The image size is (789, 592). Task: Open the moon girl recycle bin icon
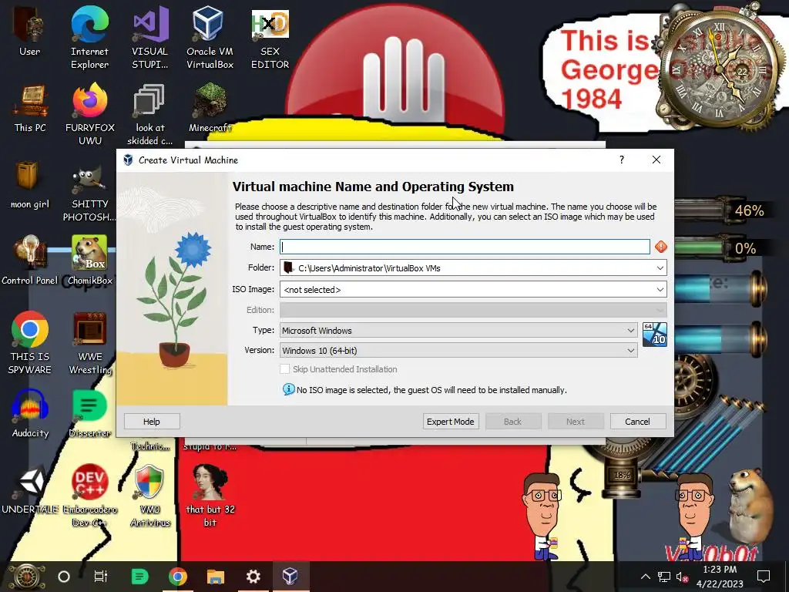click(30, 185)
